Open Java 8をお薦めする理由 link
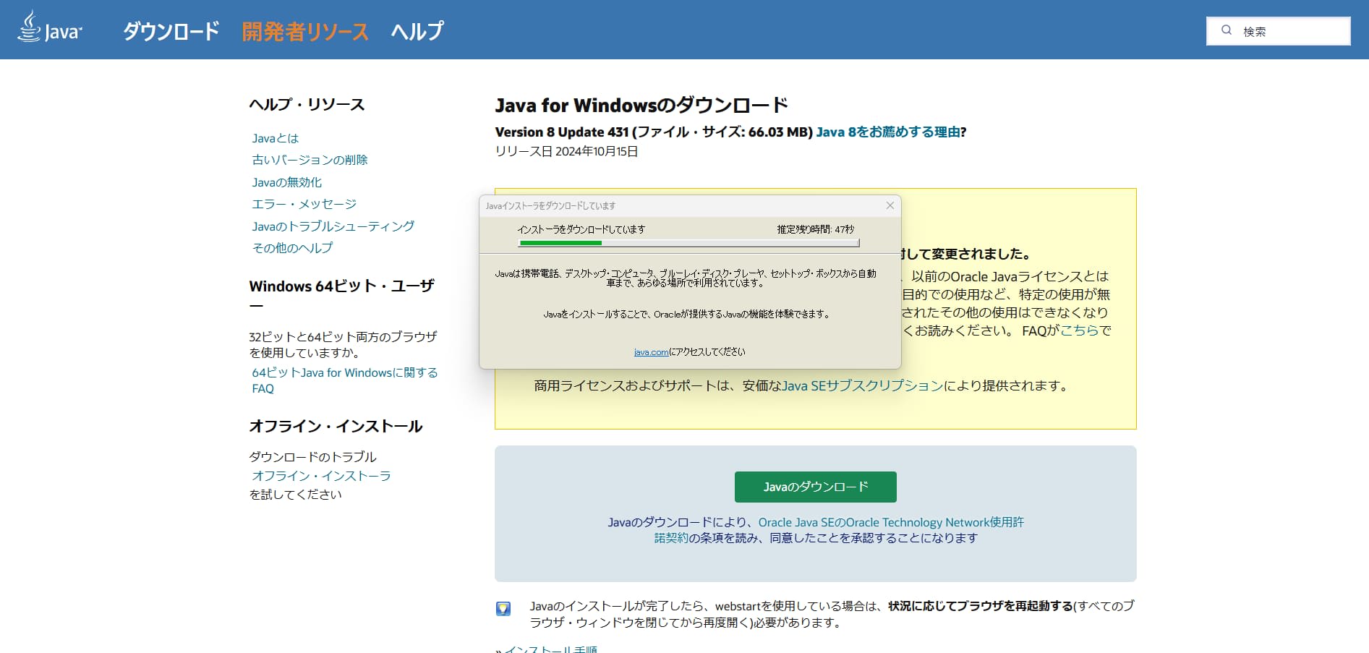Image resolution: width=1369 pixels, height=653 pixels. [x=888, y=132]
